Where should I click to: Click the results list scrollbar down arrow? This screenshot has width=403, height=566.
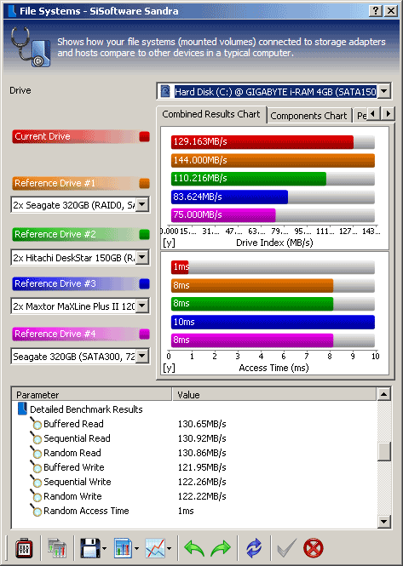[384, 521]
